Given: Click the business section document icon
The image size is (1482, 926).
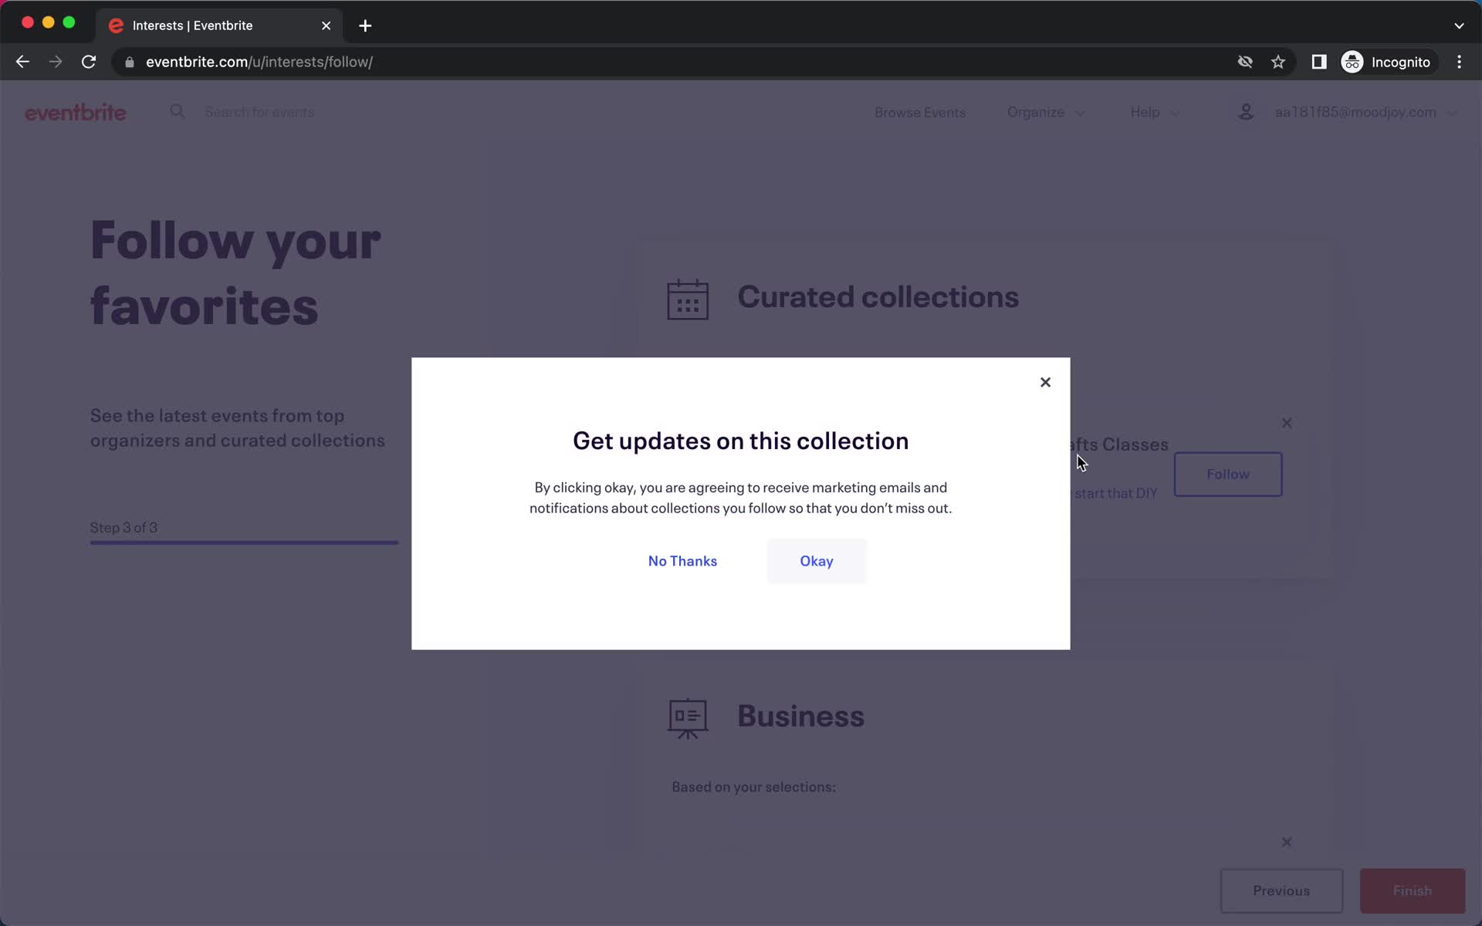Looking at the screenshot, I should click(689, 716).
